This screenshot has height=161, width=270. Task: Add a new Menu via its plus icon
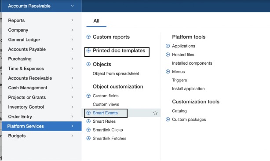click(168, 71)
